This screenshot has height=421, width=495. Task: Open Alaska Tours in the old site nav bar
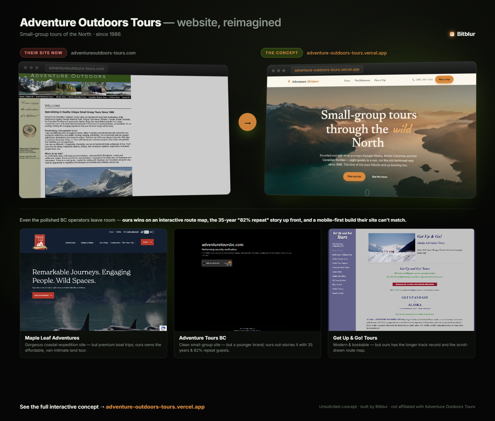(61, 97)
